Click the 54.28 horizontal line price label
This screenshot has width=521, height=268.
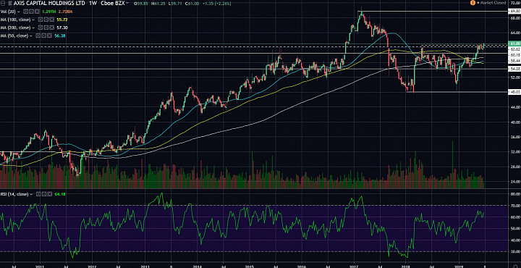tap(514, 69)
